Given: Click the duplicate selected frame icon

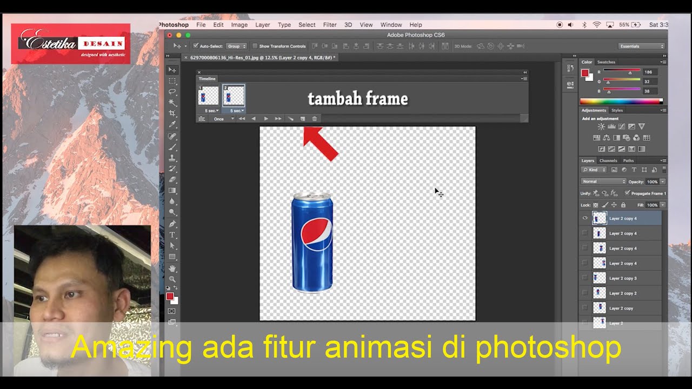Looking at the screenshot, I should tap(303, 119).
